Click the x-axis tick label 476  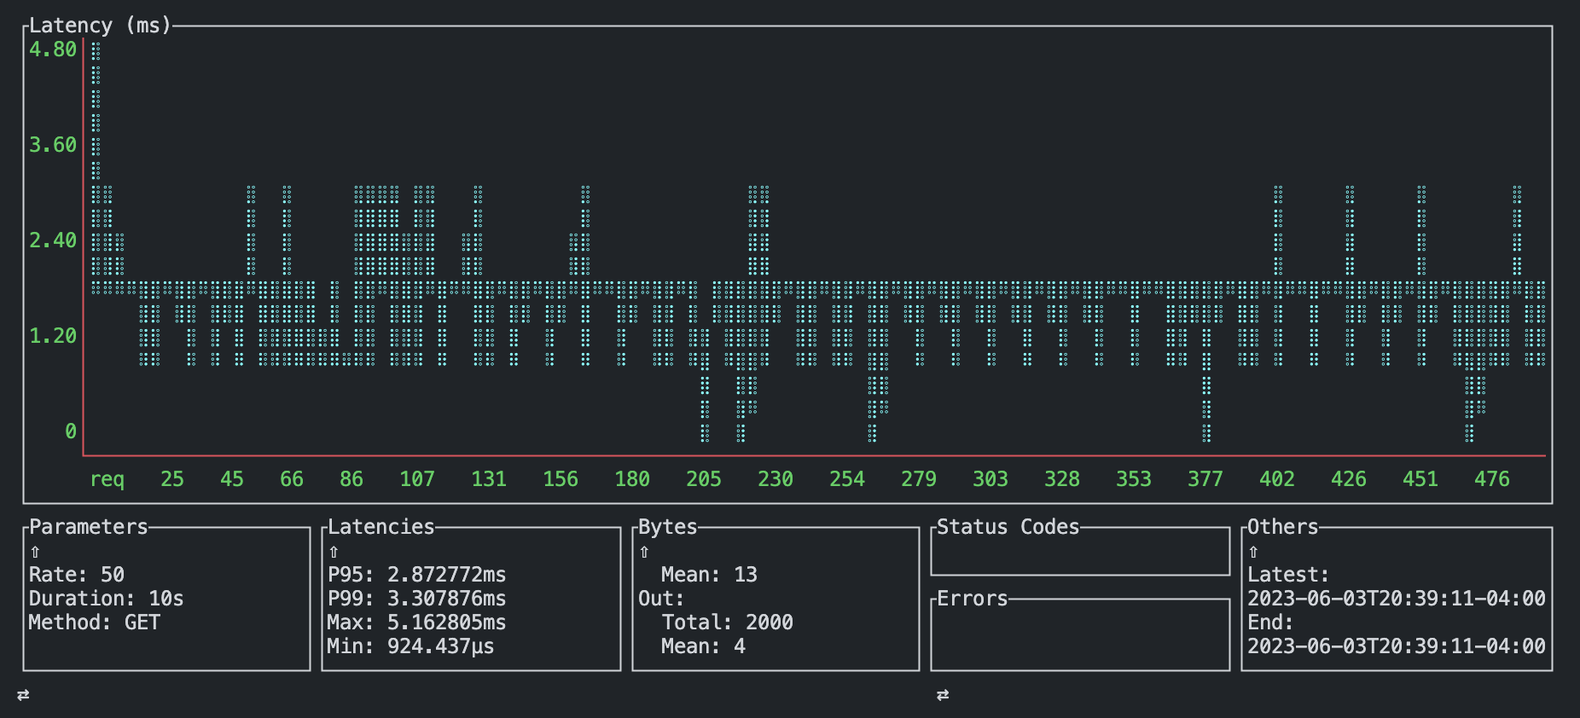1492,479
